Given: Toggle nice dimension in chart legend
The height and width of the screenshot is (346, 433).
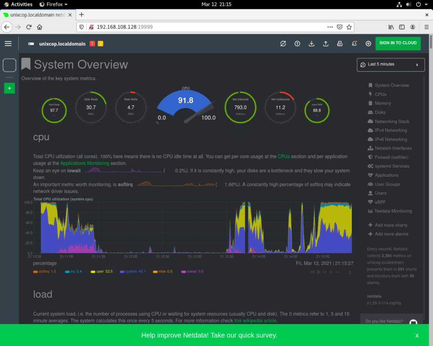Looking at the screenshot, I should pos(163,272).
